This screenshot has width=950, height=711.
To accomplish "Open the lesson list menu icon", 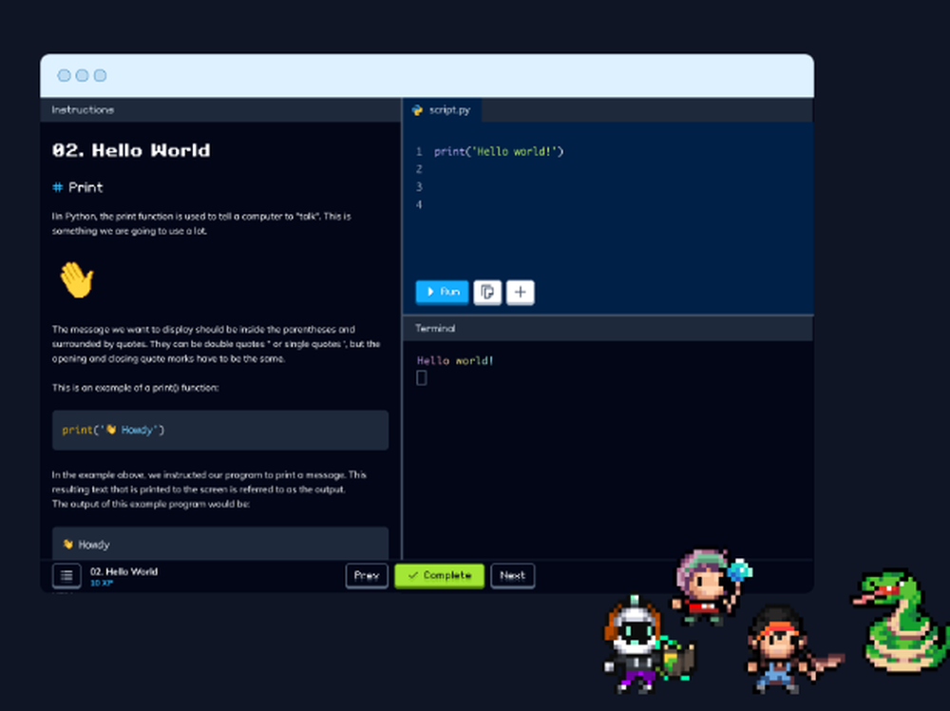I will coord(66,575).
